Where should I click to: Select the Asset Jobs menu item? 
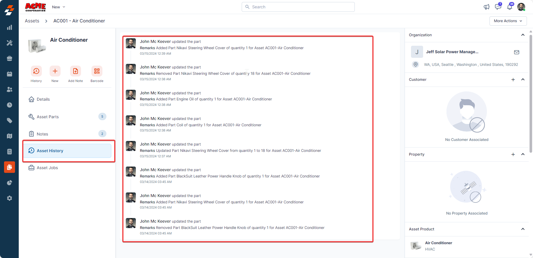coord(47,168)
